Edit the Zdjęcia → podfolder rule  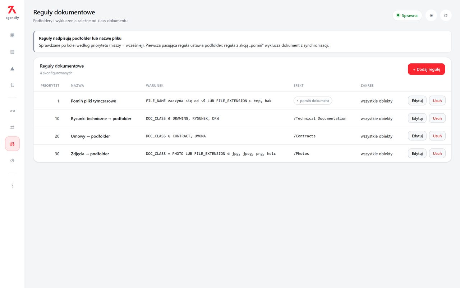coord(417,154)
